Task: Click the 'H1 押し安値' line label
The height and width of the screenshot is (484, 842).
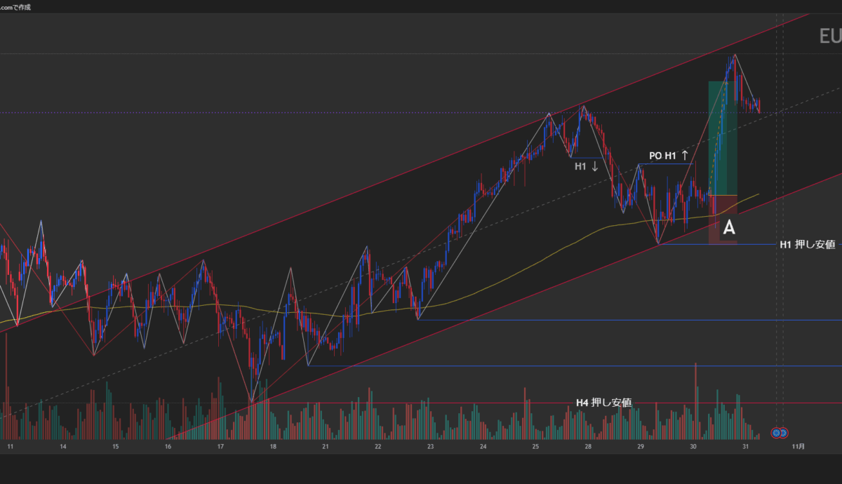Action: pos(807,244)
